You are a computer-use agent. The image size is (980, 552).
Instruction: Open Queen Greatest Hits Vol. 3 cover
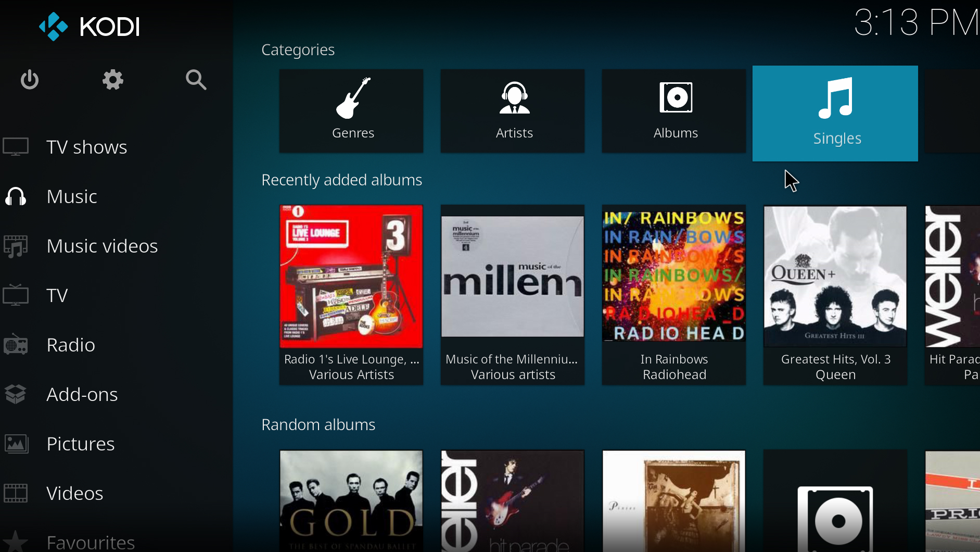[x=835, y=277]
